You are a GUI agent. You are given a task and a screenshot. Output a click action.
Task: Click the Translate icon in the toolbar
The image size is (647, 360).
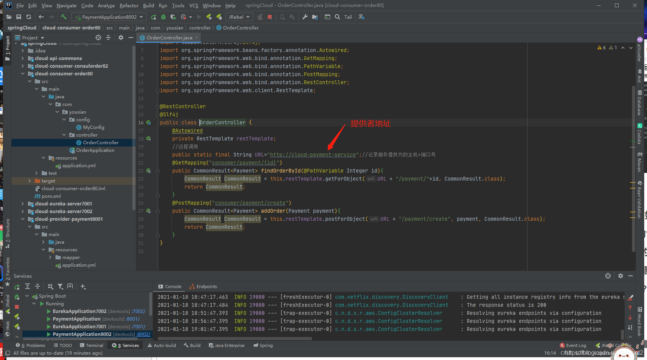(362, 17)
